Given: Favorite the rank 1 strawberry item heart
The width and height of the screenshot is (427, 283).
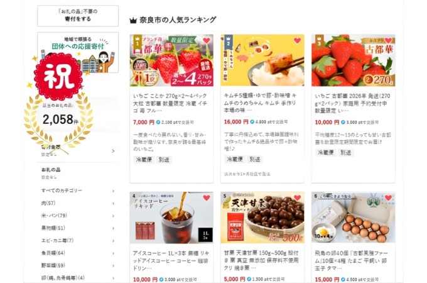Looking at the screenshot, I should 207,41.
